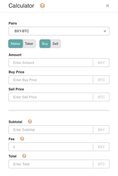This screenshot has height=176, width=118.
Task: Click the Fee help question icon
Action: pos(22,139)
